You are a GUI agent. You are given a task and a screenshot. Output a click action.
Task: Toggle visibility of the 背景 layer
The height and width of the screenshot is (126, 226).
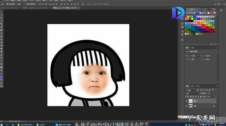click(x=187, y=106)
